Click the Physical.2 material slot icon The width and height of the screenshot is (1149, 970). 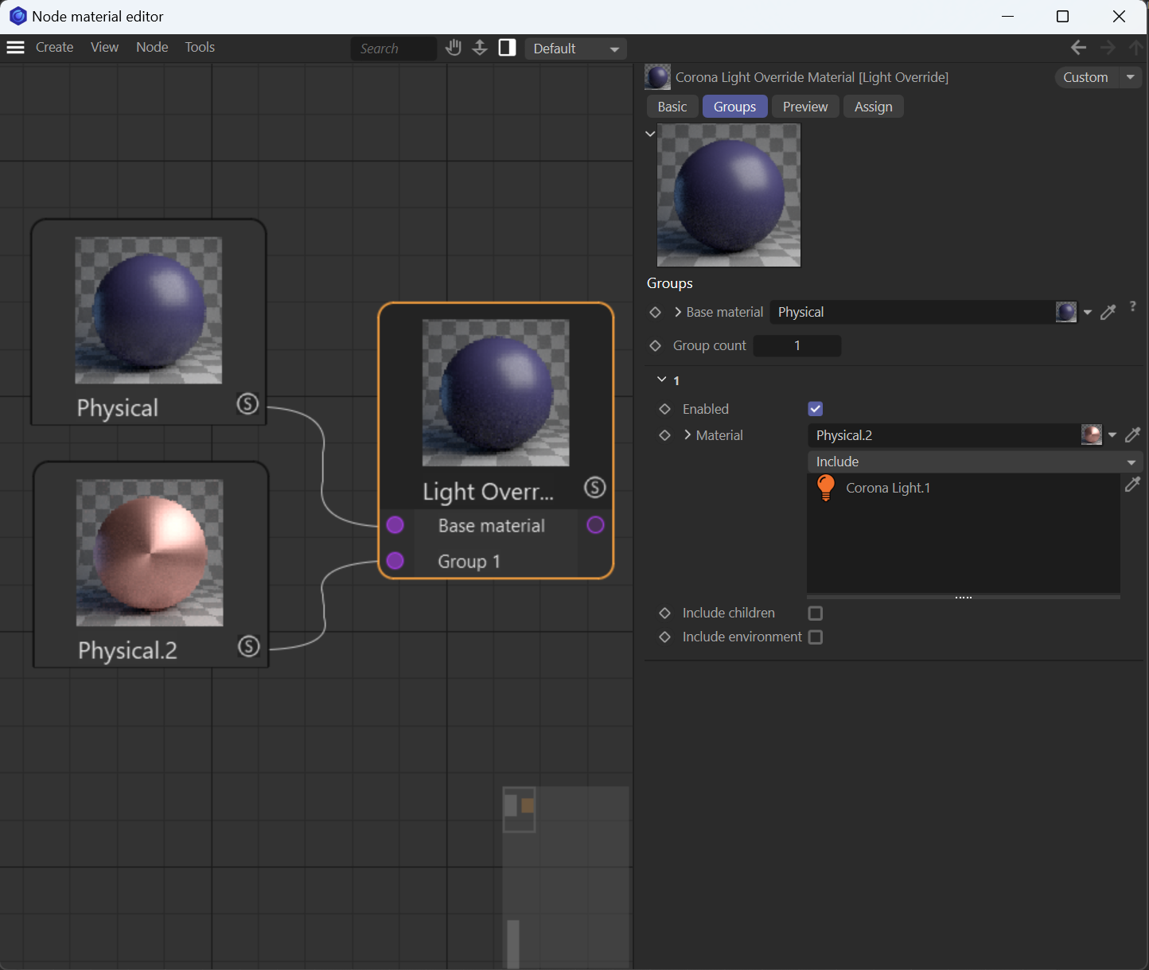click(1092, 434)
